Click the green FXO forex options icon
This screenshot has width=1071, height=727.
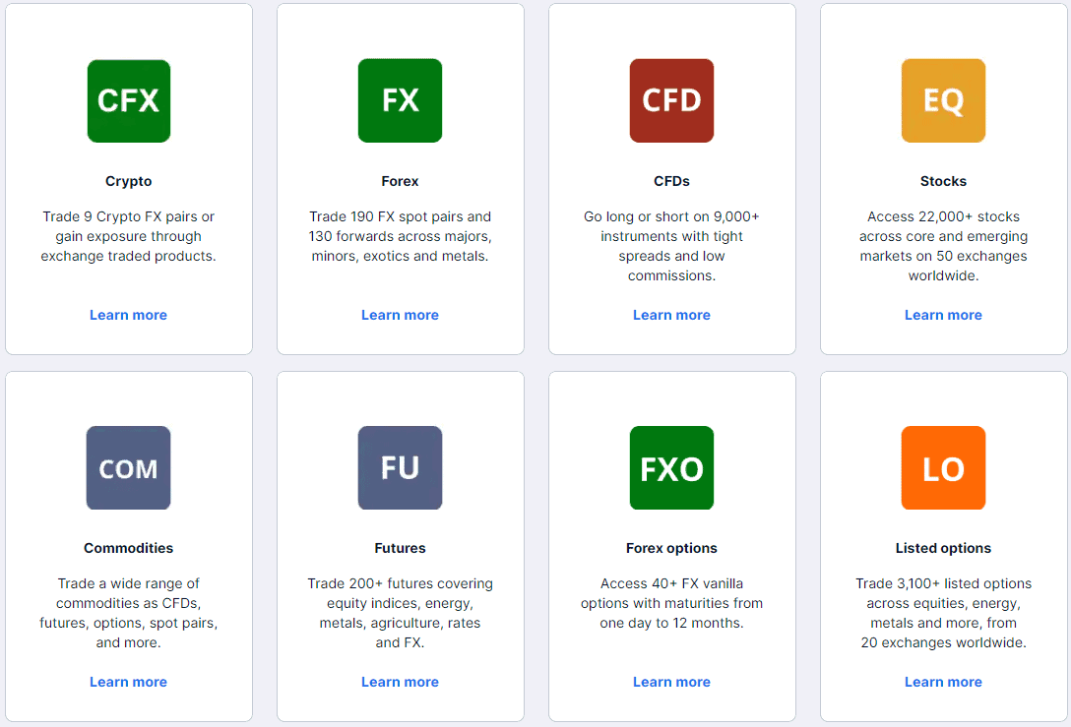(671, 468)
